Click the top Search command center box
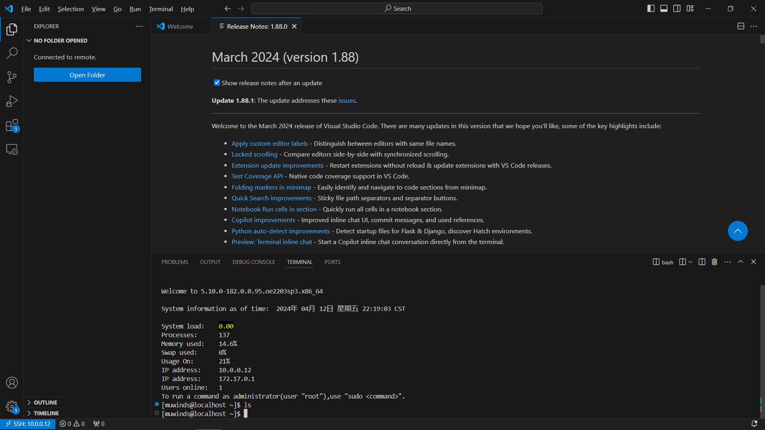The height and width of the screenshot is (430, 765). (397, 8)
